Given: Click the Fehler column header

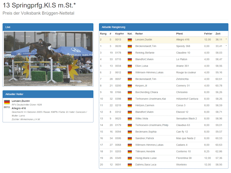Looking at the screenshot, I should point(208,34).
